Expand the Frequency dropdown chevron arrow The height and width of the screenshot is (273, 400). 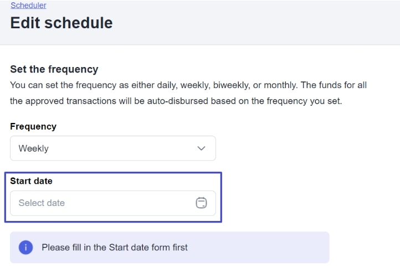(x=201, y=148)
